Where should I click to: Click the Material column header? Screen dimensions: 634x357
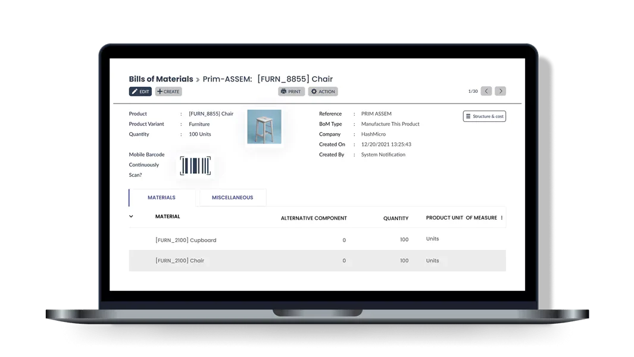pos(167,217)
